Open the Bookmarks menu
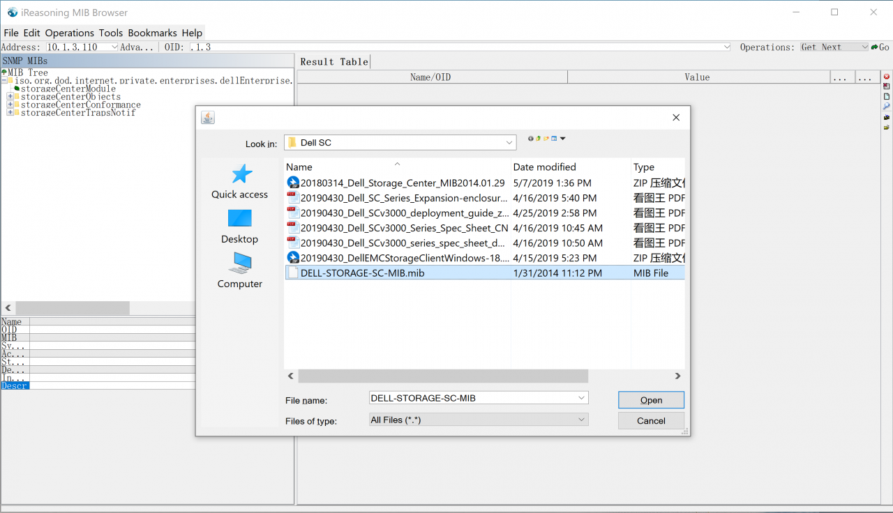Viewport: 893px width, 513px height. 153,33
